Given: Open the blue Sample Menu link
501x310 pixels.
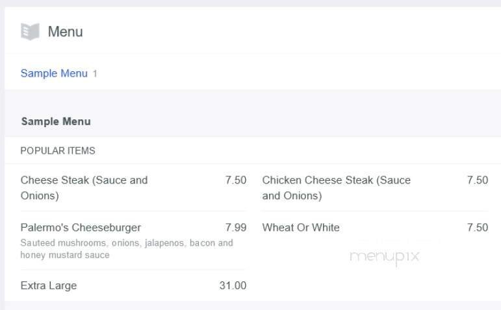Looking at the screenshot, I should (54, 73).
